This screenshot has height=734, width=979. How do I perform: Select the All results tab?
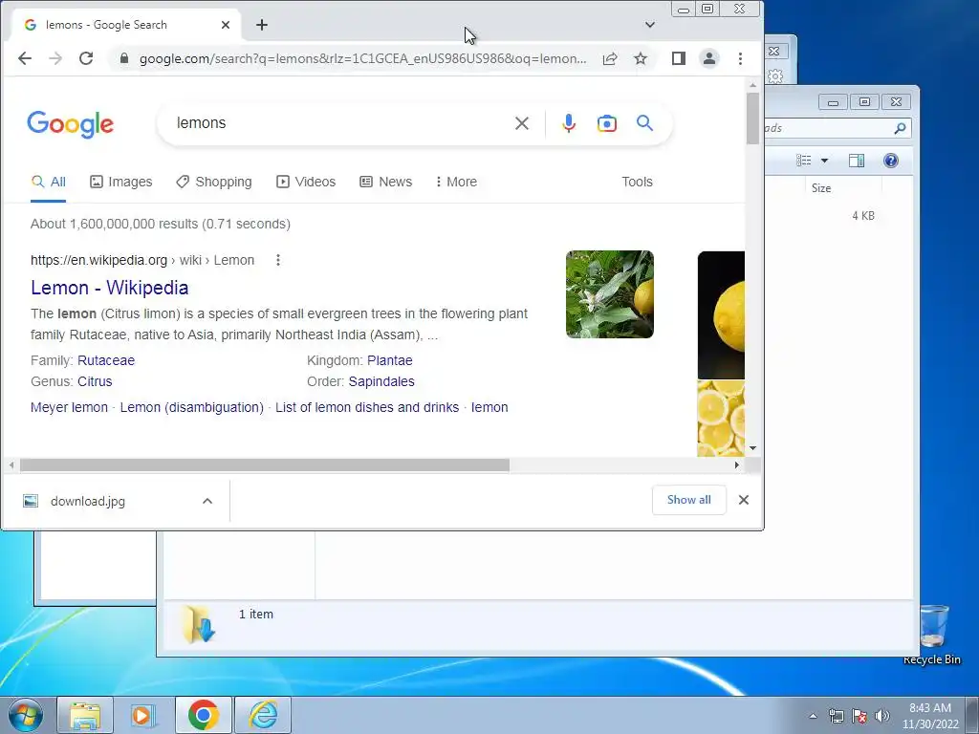tap(49, 182)
